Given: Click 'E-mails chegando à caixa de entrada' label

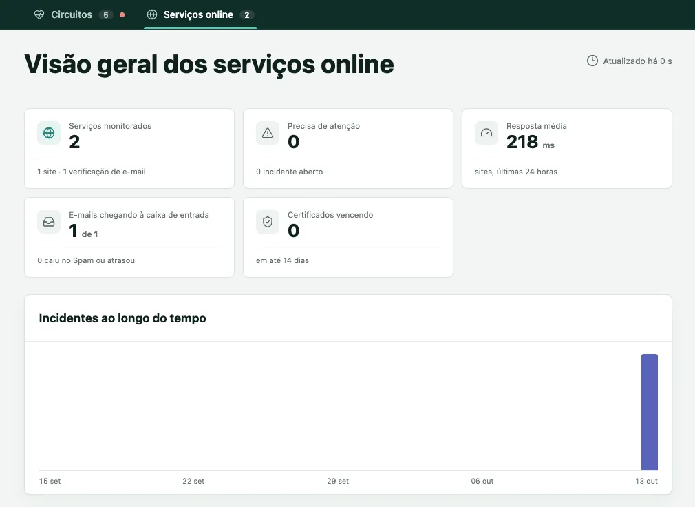Looking at the screenshot, I should (x=139, y=215).
